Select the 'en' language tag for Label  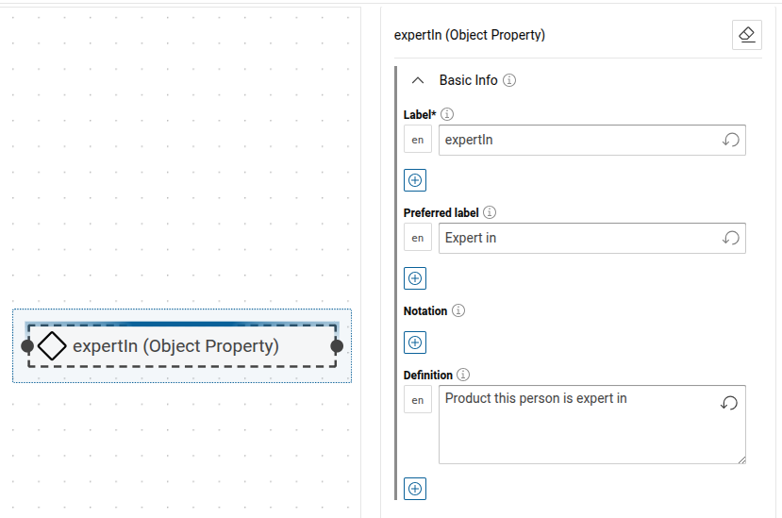[418, 140]
